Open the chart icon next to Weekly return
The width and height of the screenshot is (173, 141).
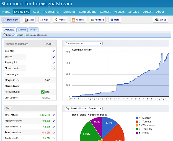(x=54, y=127)
